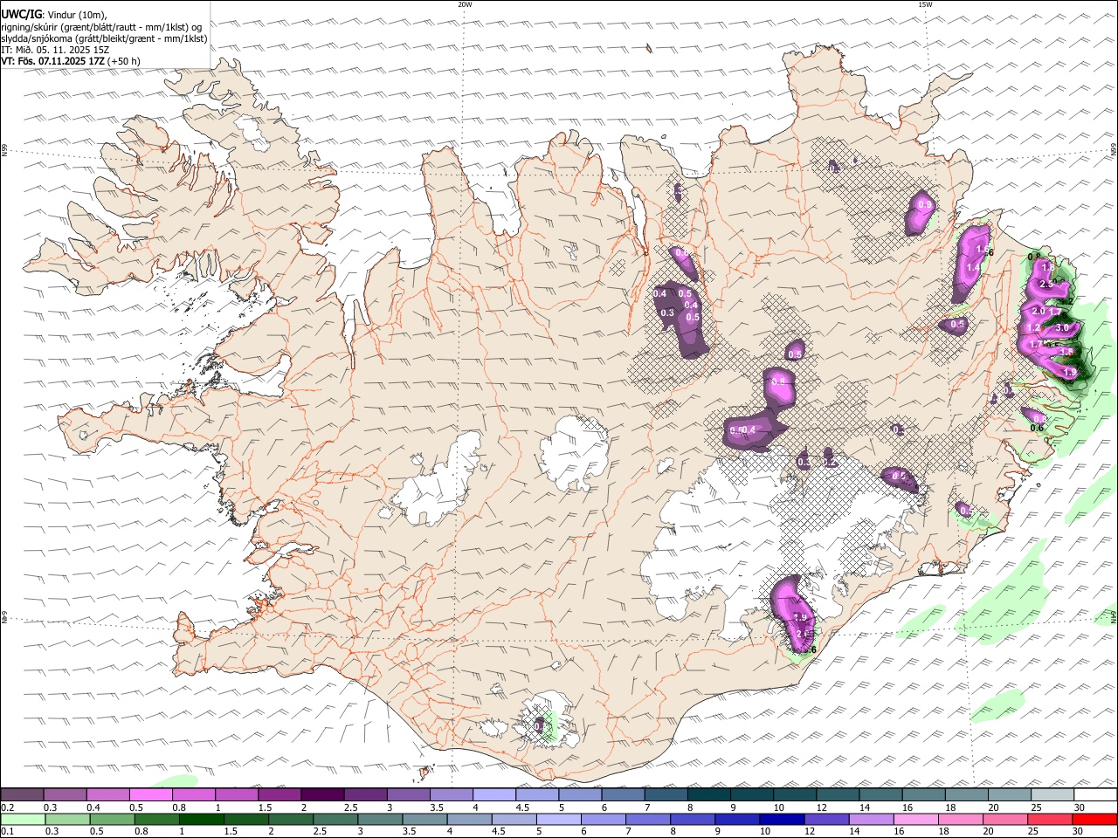
Task: Click the "slydda/snjókoma" legend description line
Action: click(x=104, y=38)
